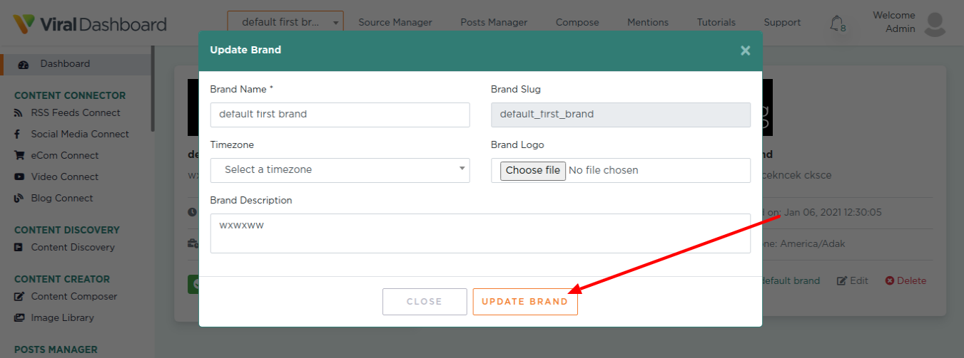Click the Admin user avatar icon

(934, 23)
